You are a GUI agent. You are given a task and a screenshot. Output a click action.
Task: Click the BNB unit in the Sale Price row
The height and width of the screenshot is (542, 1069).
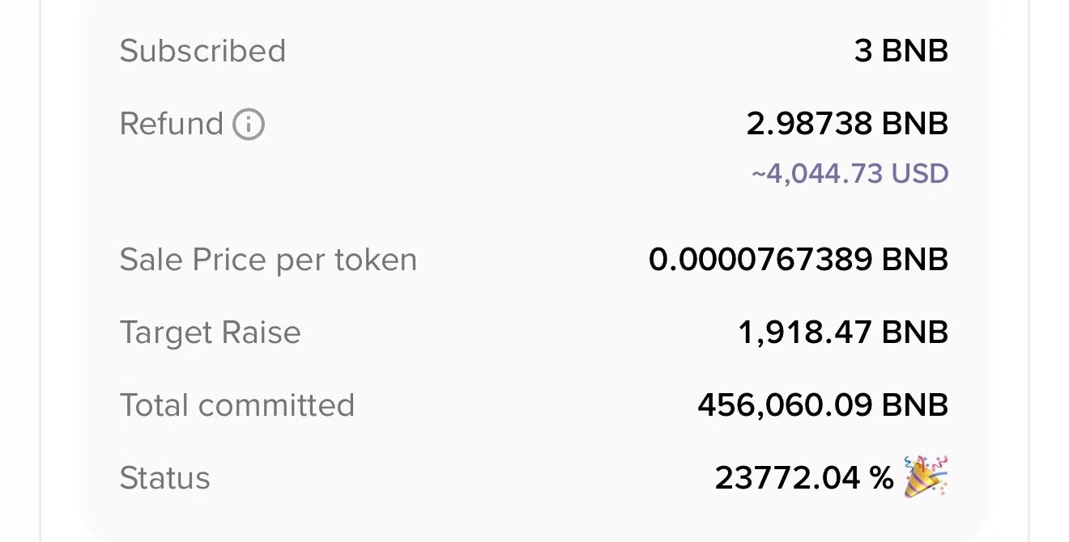tap(914, 260)
